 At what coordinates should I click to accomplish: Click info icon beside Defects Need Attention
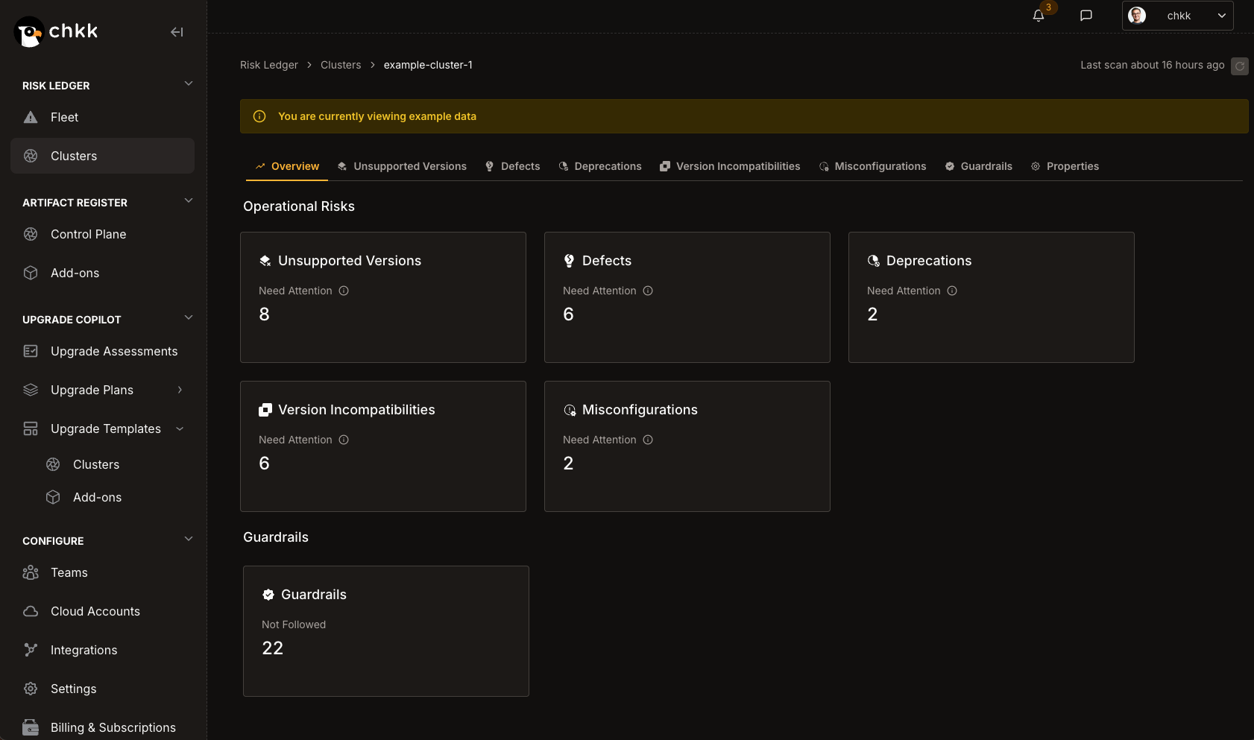click(x=648, y=291)
